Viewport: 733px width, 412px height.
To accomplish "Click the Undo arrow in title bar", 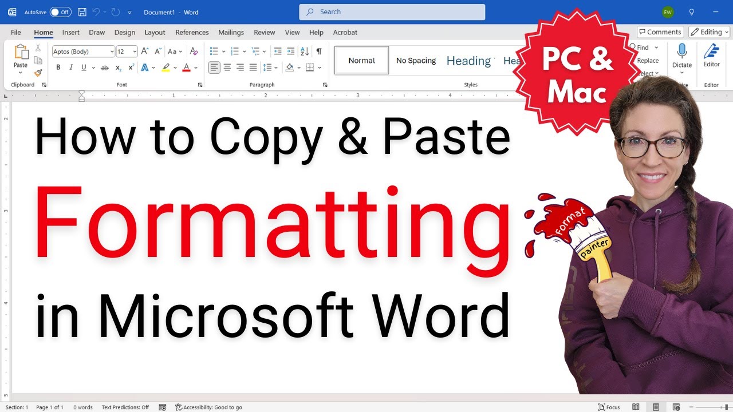I will coord(96,12).
